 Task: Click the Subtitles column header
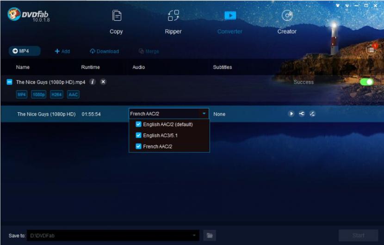(x=223, y=67)
